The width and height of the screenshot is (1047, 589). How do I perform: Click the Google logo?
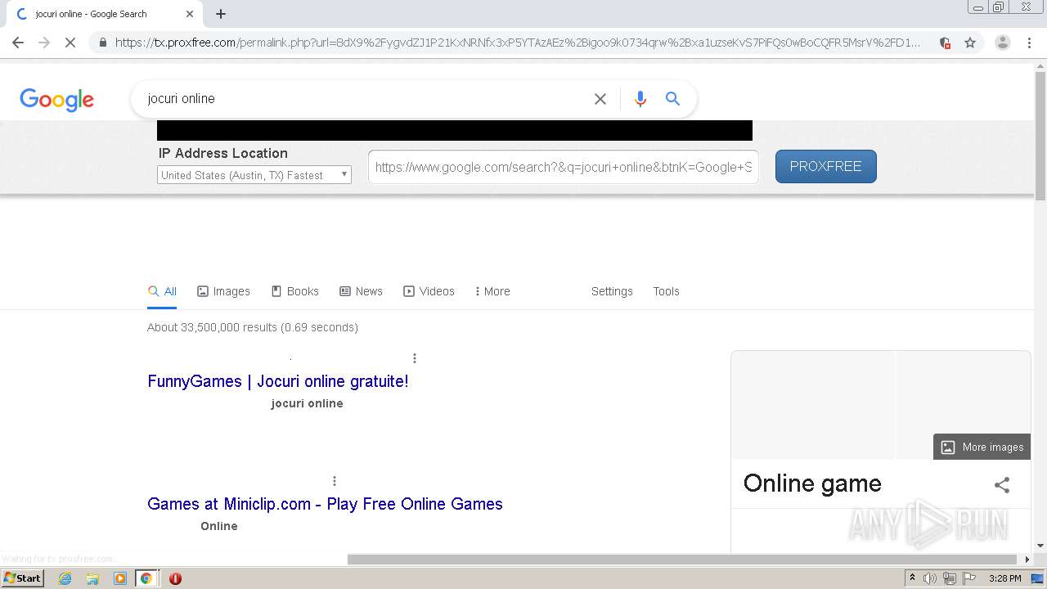tap(56, 100)
